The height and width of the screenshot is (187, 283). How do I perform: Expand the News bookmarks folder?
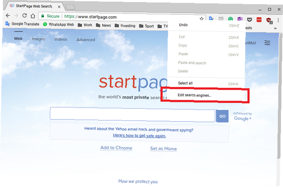coord(103,25)
